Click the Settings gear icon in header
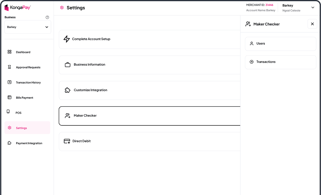 pyautogui.click(x=62, y=8)
